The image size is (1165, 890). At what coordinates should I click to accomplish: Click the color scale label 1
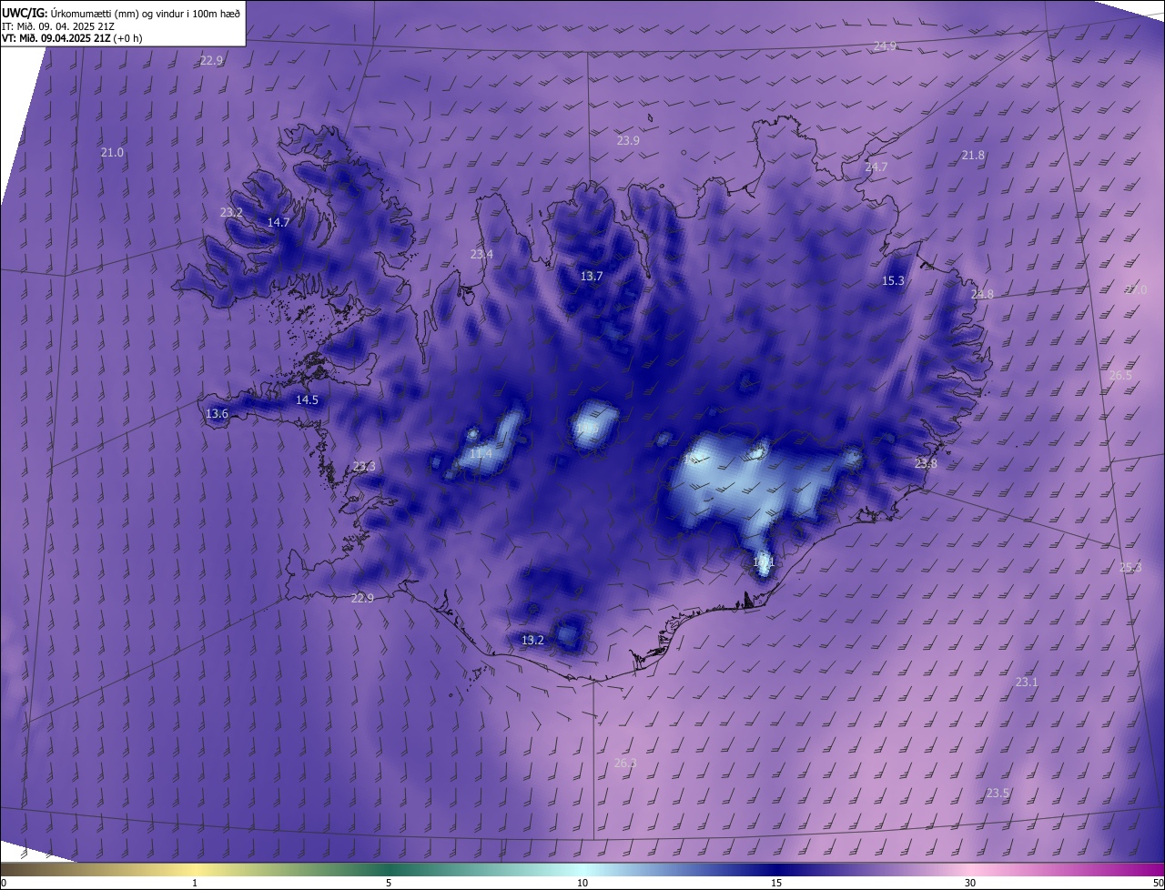click(195, 884)
